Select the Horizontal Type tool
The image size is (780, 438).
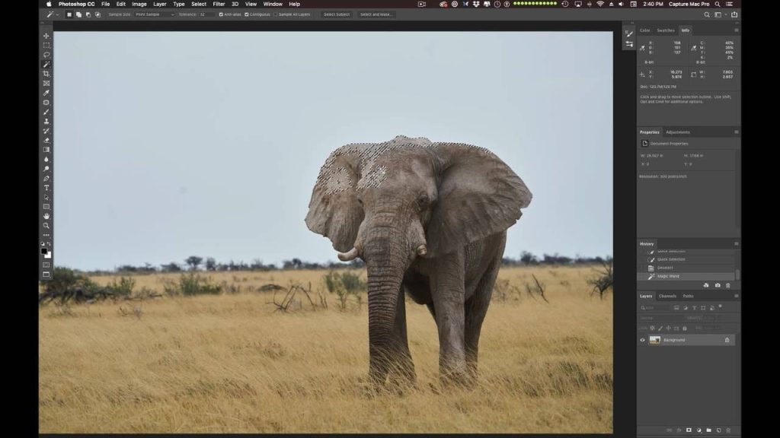coord(46,188)
